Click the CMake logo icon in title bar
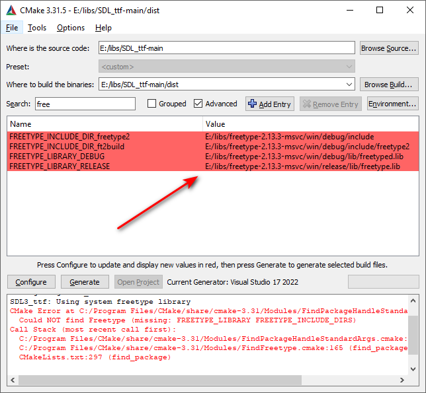 click(11, 11)
